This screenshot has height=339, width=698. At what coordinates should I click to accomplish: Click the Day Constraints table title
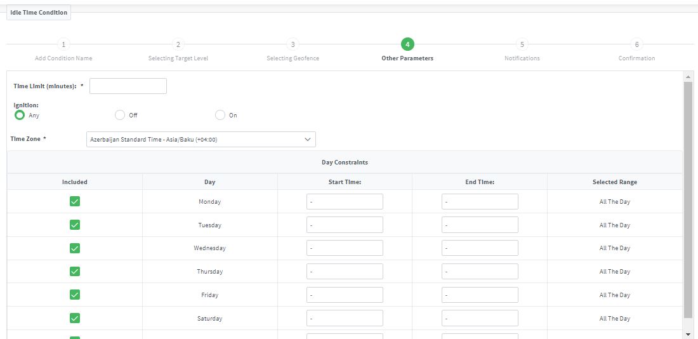[345, 162]
